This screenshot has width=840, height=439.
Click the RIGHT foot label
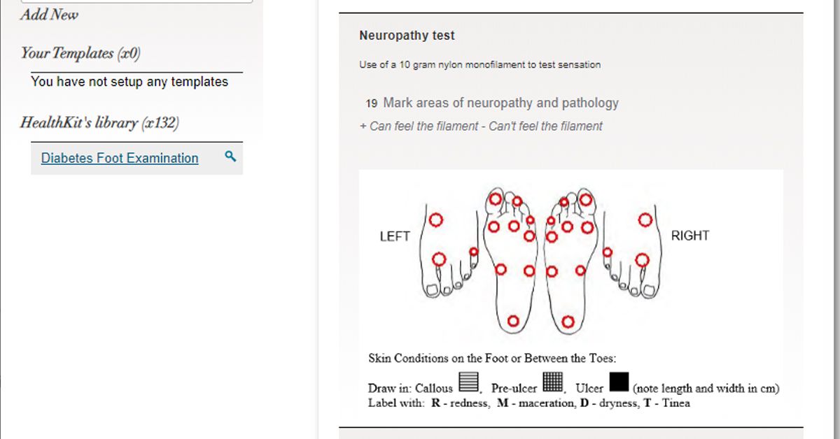tap(690, 236)
